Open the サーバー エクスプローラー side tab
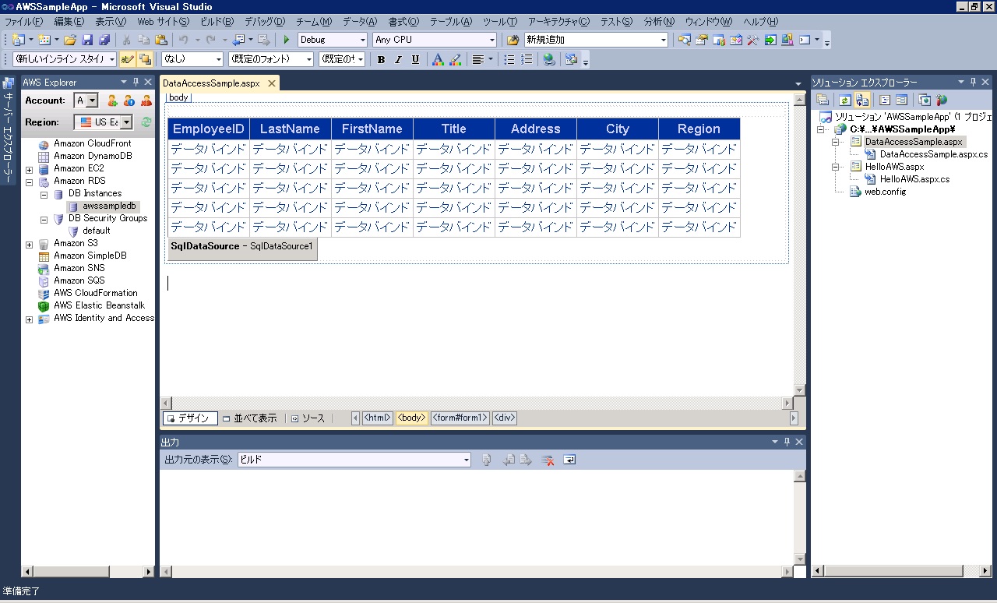Screen dimensions: 997x603 (x=9, y=130)
